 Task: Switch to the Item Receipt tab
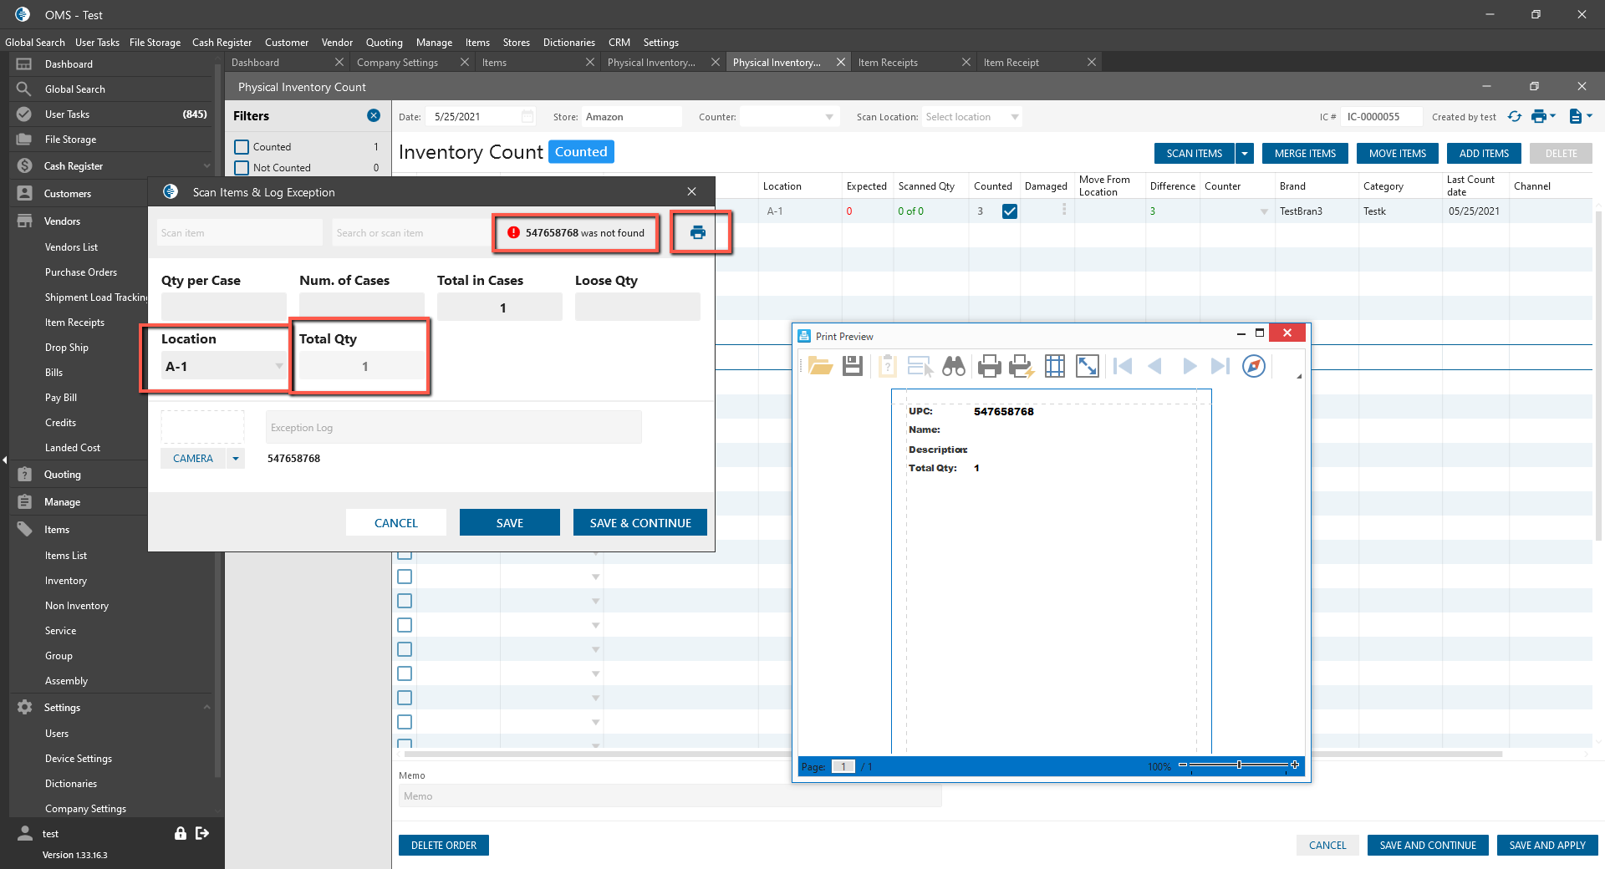(x=1011, y=63)
